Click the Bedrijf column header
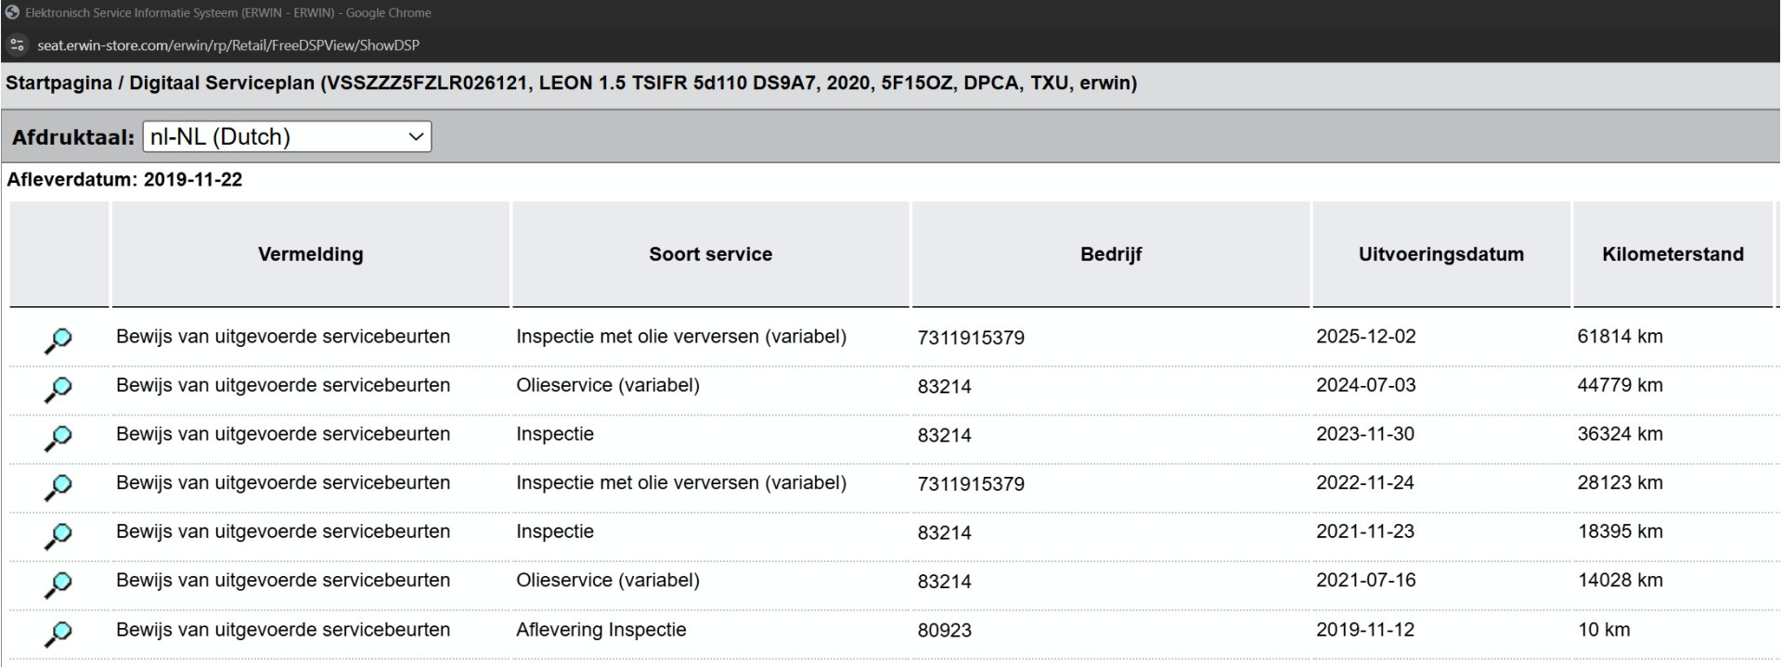This screenshot has width=1782, height=667. tap(1110, 254)
